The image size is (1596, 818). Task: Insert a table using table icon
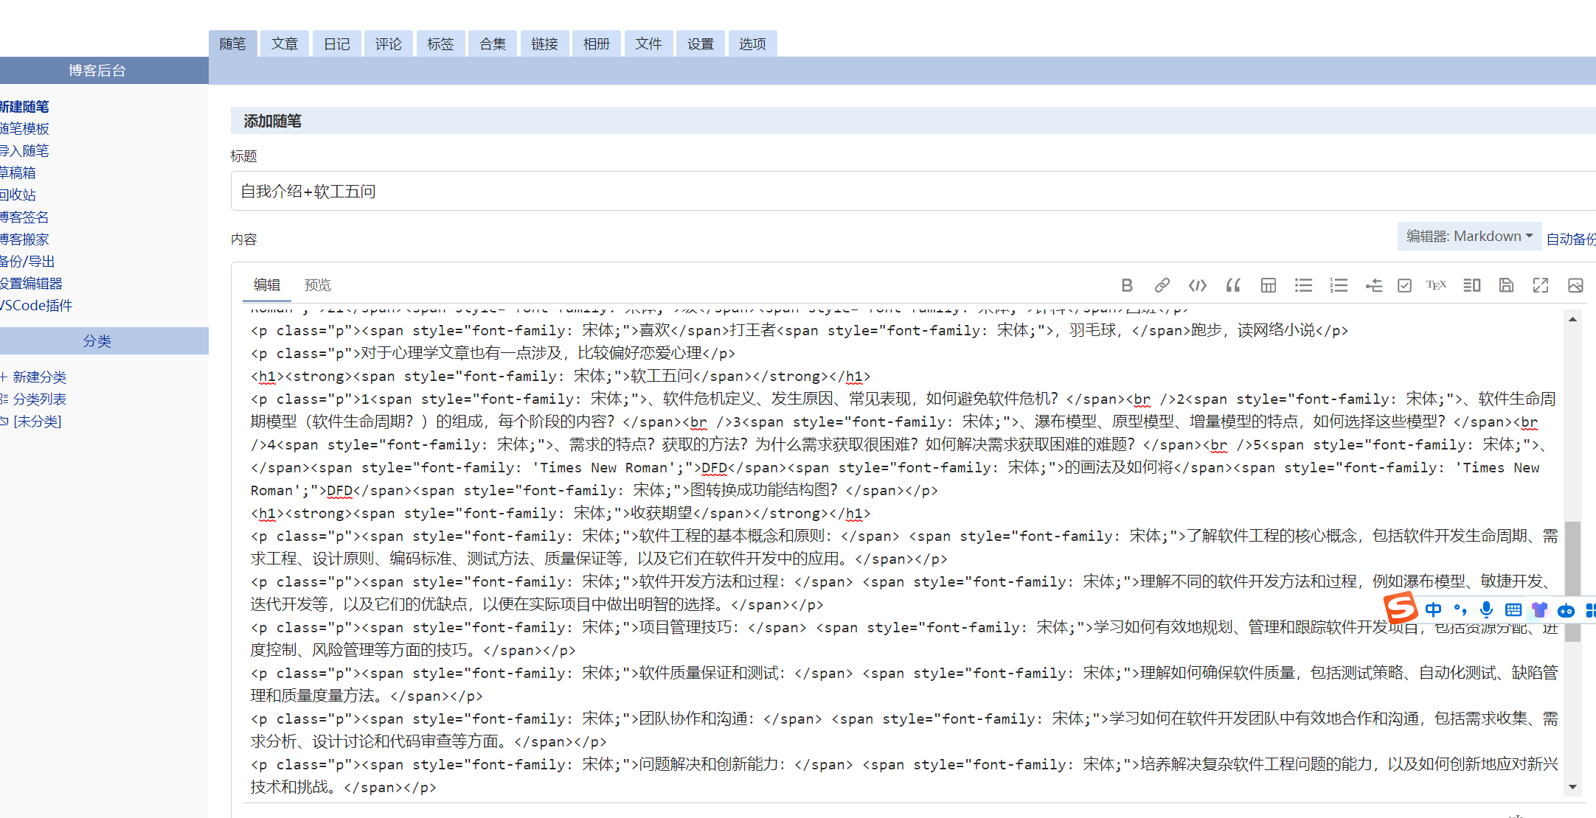(x=1268, y=285)
